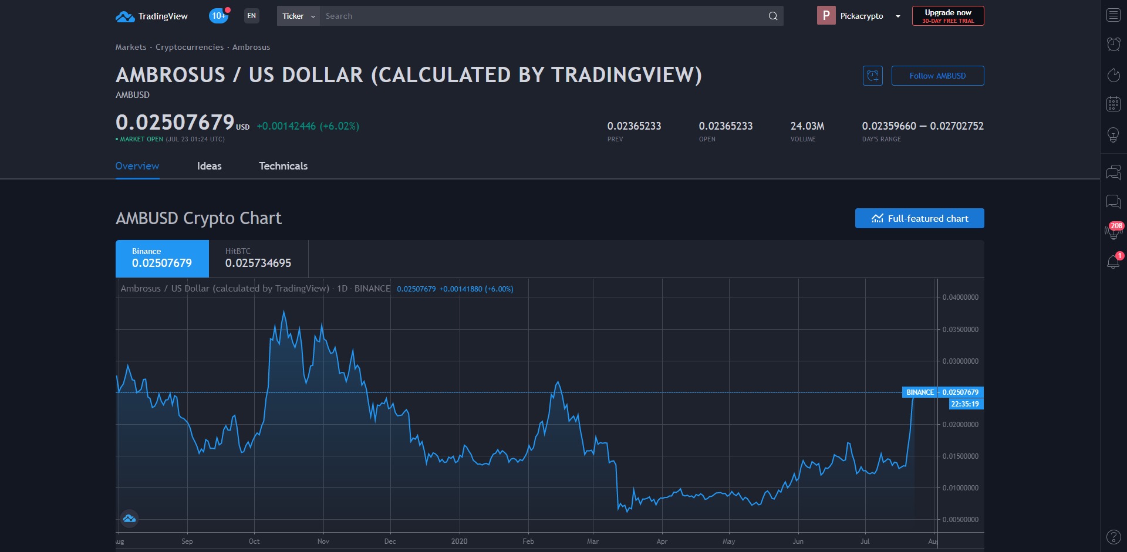Screen dimensions: 1127x552
Task: Switch to the Technicals tab
Action: (x=284, y=166)
